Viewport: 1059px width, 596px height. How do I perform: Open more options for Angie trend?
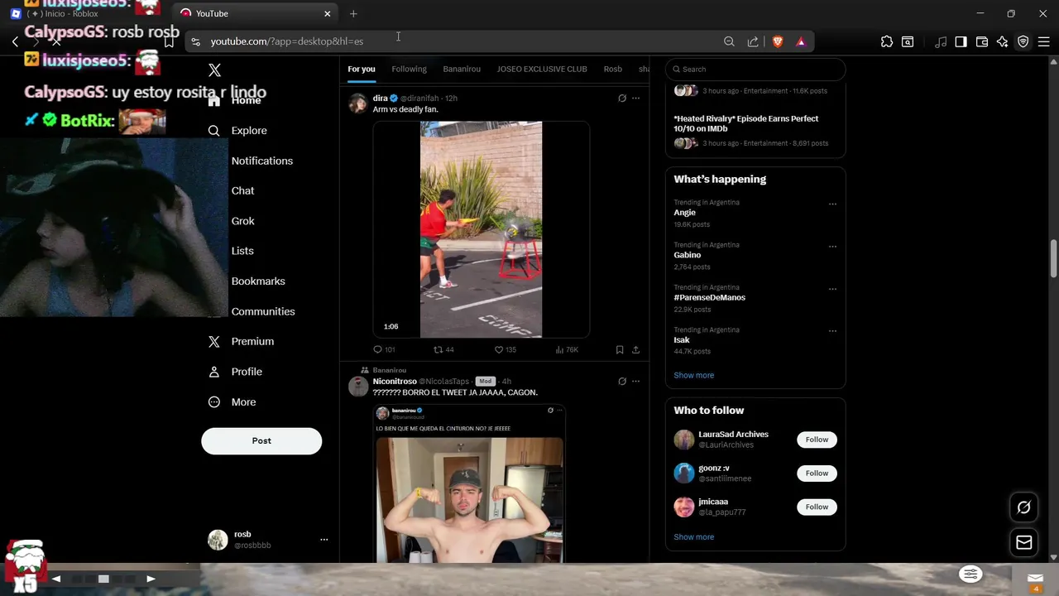[x=832, y=204]
